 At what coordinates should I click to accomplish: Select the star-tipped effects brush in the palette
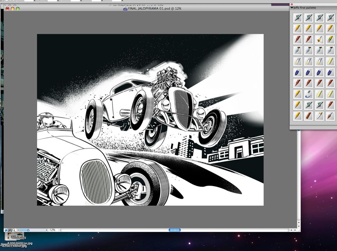click(x=319, y=39)
